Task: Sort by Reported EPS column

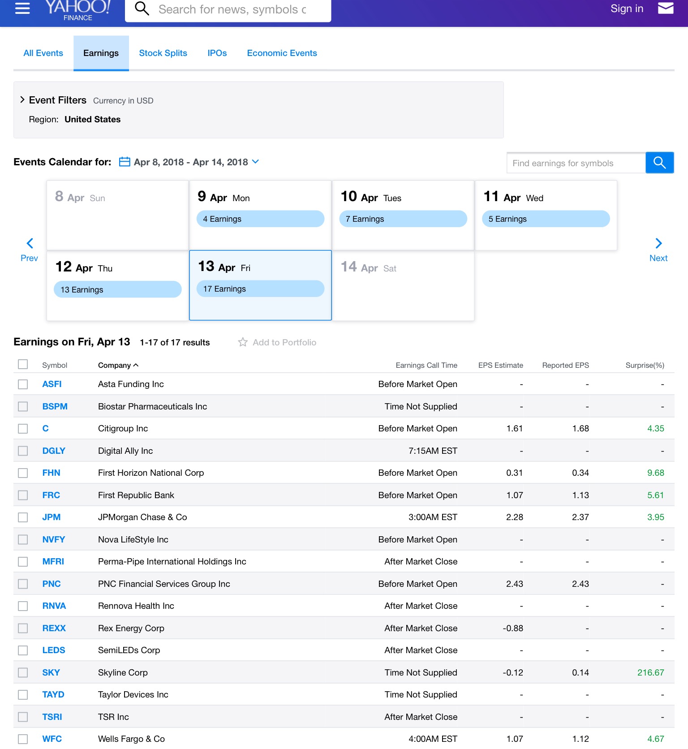Action: click(565, 365)
